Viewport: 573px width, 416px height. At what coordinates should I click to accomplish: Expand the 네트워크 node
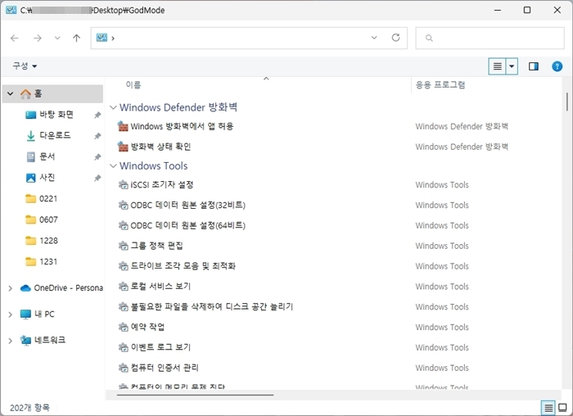coord(10,341)
